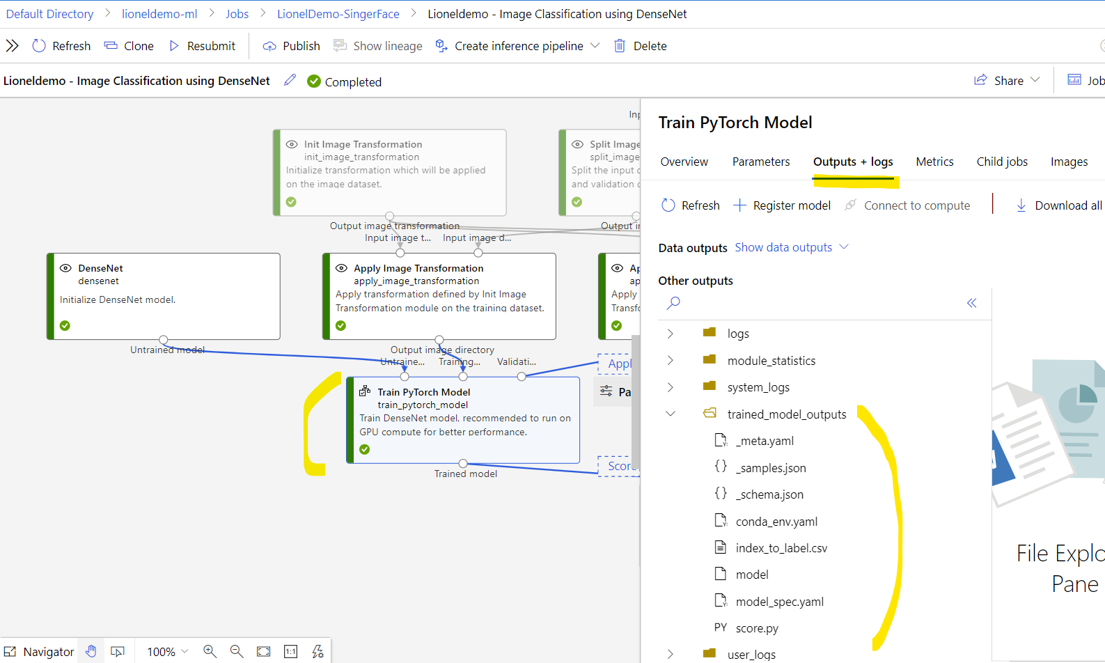Image resolution: width=1105 pixels, height=663 pixels.
Task: Expand Show data outputs
Action: click(x=792, y=247)
